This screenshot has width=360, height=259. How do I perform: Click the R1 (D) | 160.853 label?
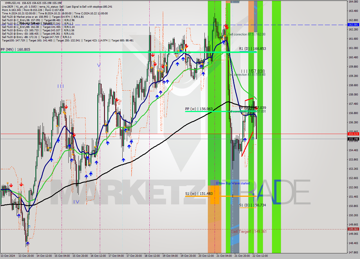click(253, 49)
